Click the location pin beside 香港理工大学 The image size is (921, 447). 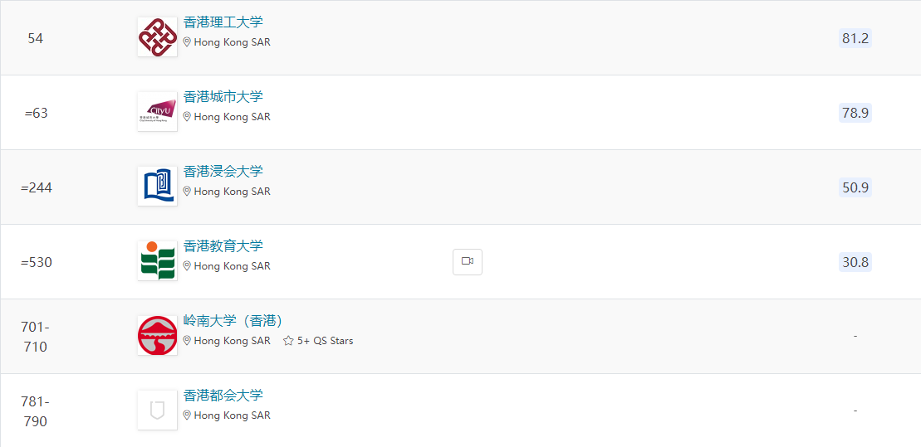(188, 42)
